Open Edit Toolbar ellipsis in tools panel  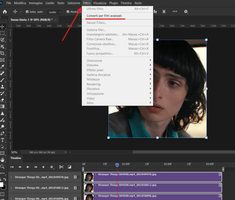pyautogui.click(x=2, y=173)
